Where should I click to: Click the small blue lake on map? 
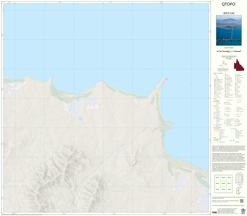(81, 118)
